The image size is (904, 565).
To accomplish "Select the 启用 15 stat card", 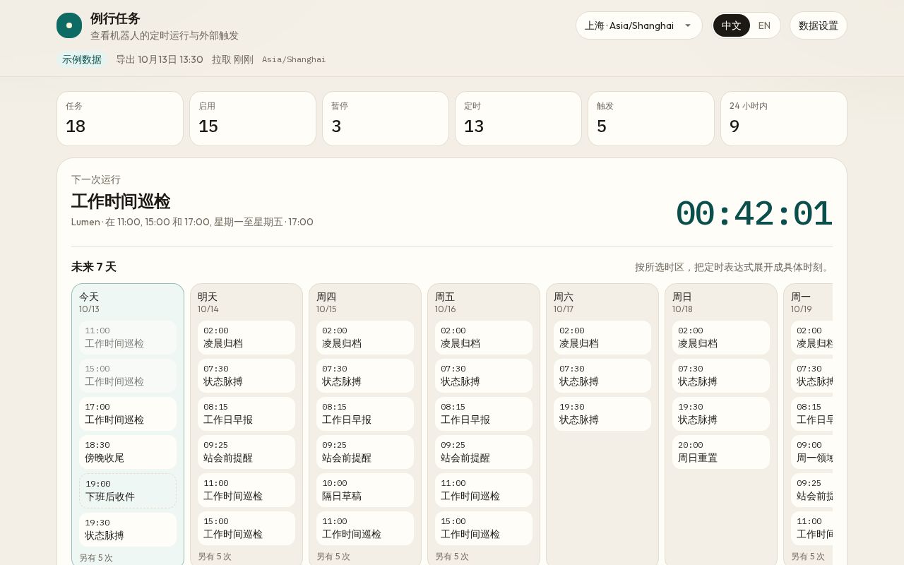I will coord(253,119).
